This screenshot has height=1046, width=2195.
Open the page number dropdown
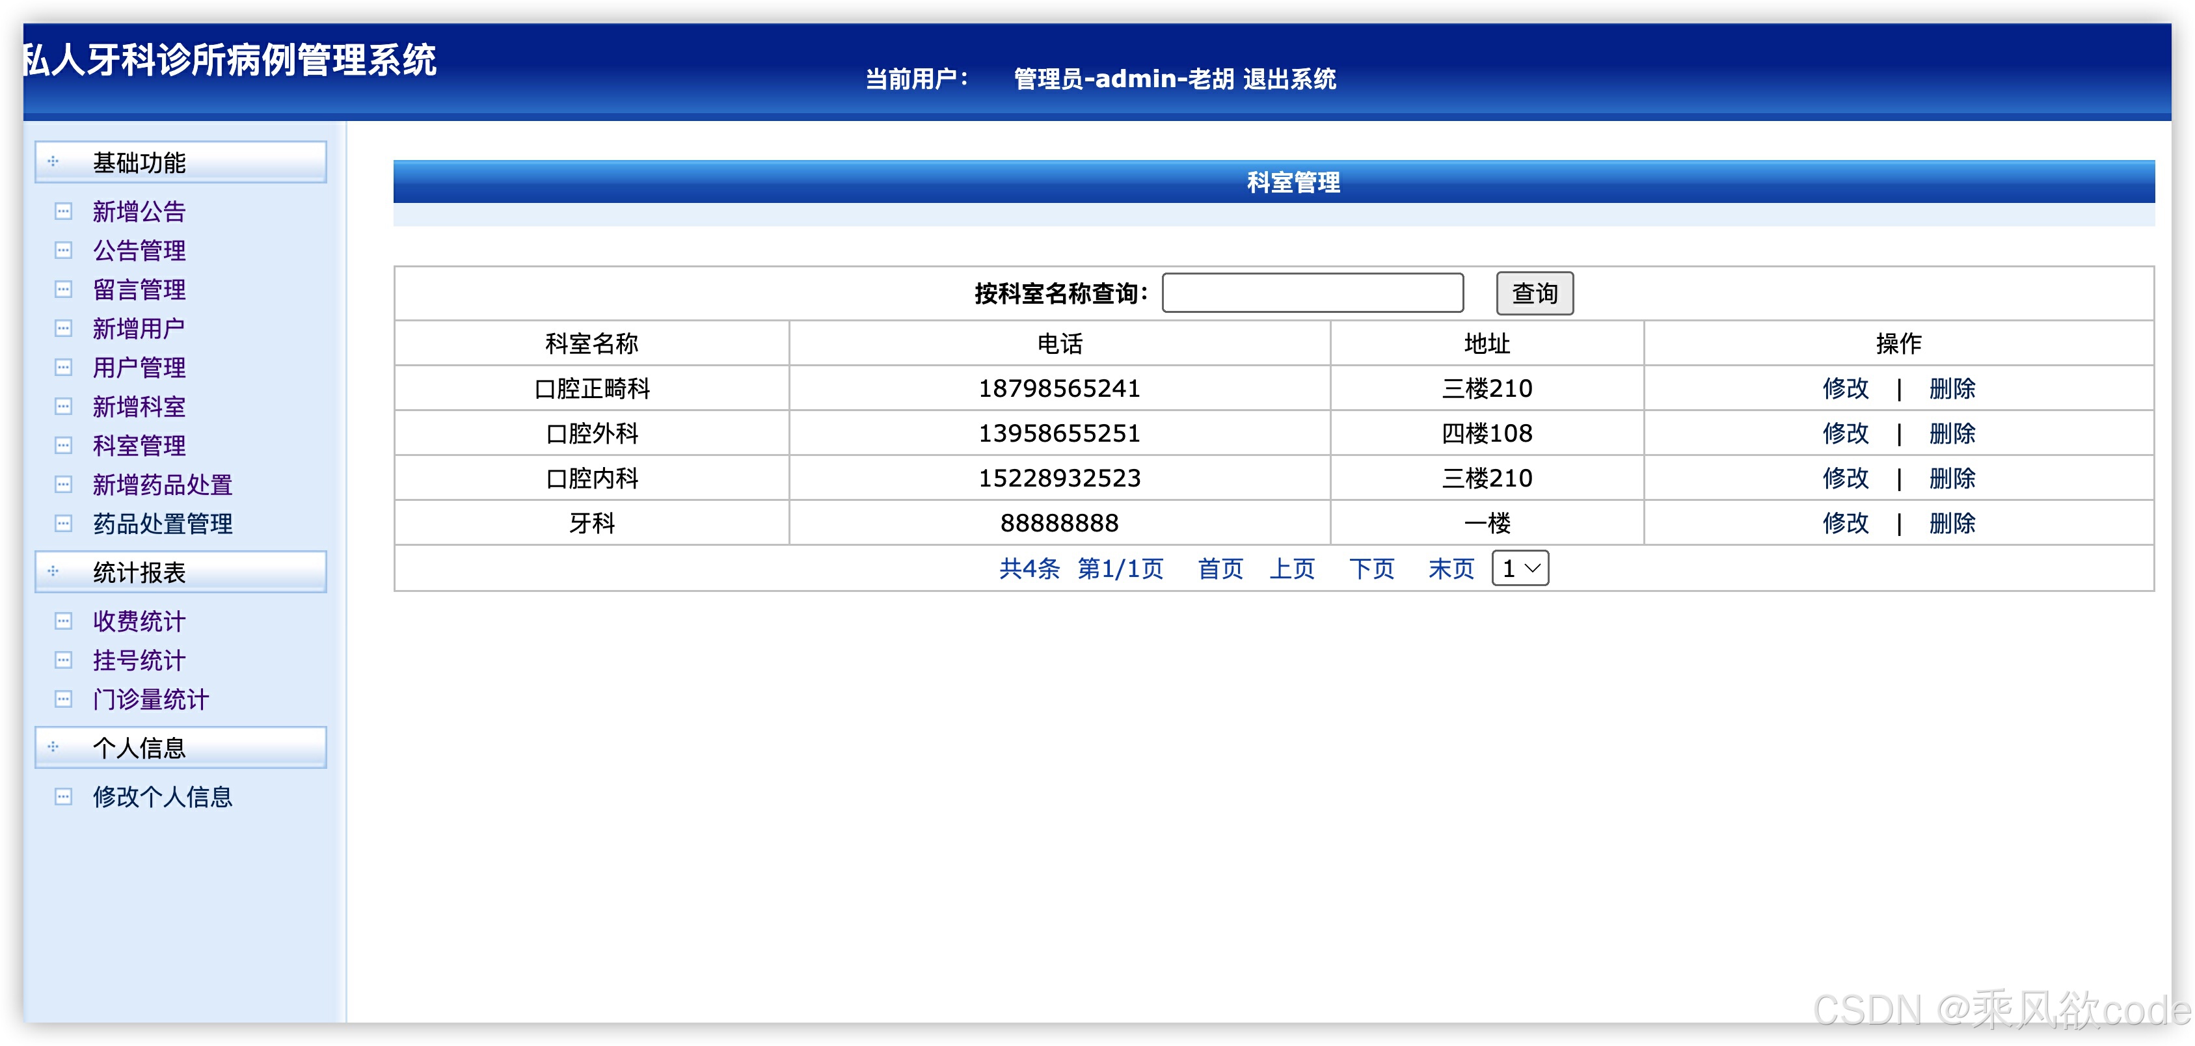tap(1520, 568)
